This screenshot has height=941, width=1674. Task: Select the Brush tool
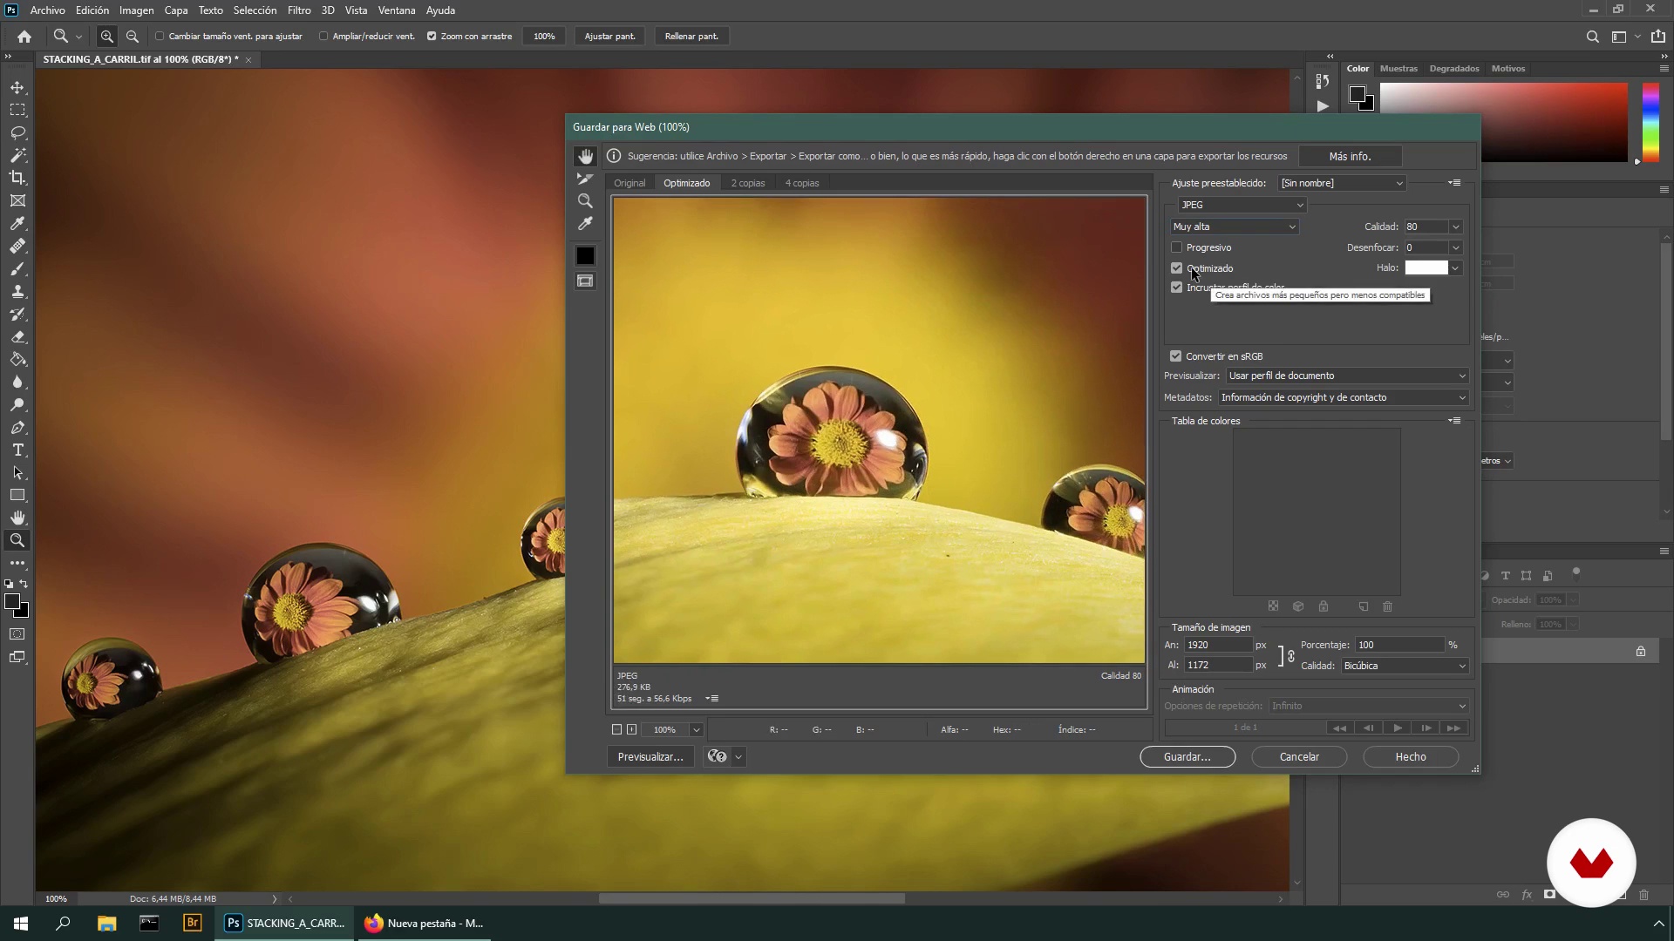[x=17, y=269]
